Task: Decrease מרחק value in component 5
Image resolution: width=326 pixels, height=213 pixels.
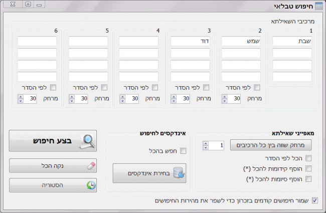Action: (x=72, y=101)
